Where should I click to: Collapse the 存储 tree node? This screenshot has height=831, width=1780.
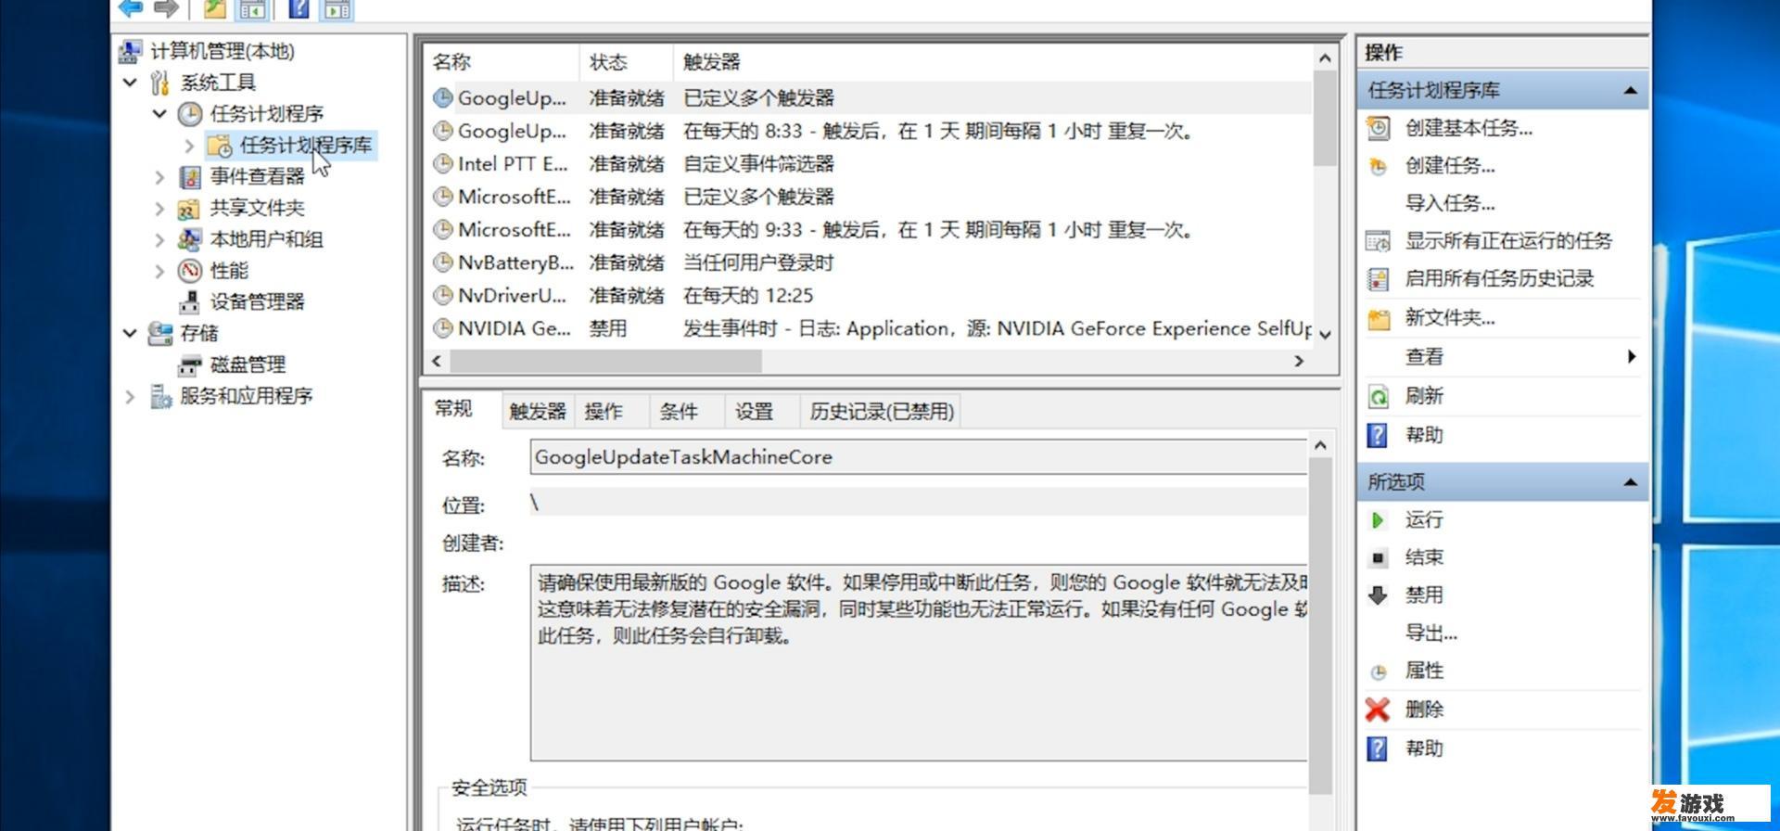coord(130,333)
